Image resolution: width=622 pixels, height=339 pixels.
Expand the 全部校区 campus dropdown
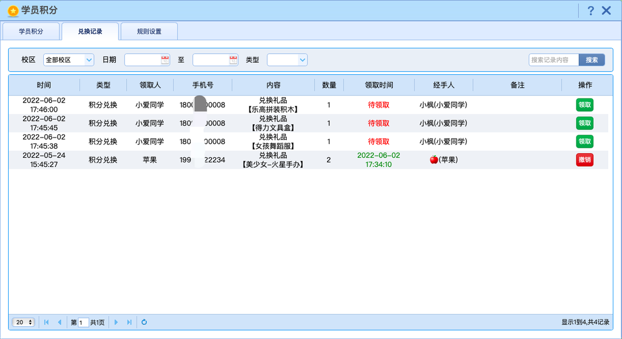(x=69, y=60)
